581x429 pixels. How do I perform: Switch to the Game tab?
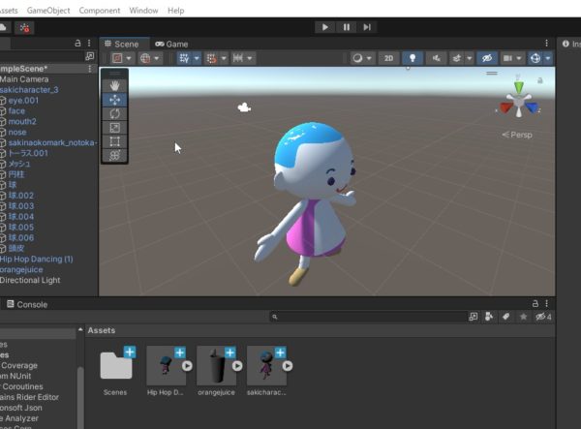coord(171,44)
